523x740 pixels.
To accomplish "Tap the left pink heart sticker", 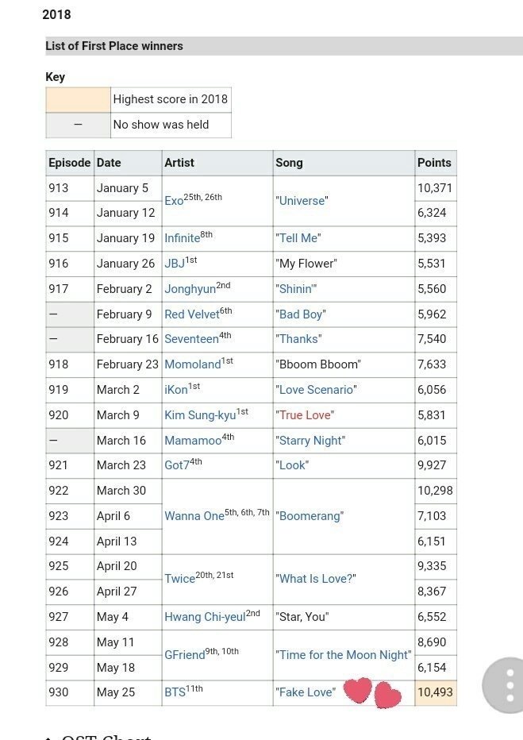I will (x=358, y=691).
